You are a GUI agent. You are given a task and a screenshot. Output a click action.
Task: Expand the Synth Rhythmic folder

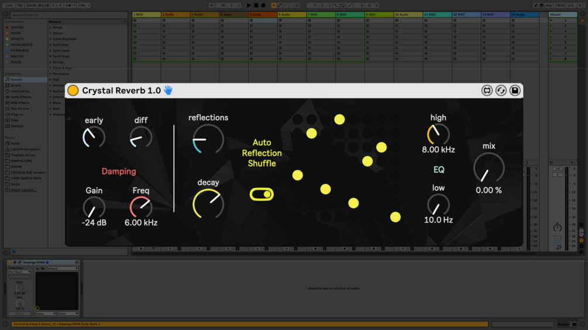[51, 39]
